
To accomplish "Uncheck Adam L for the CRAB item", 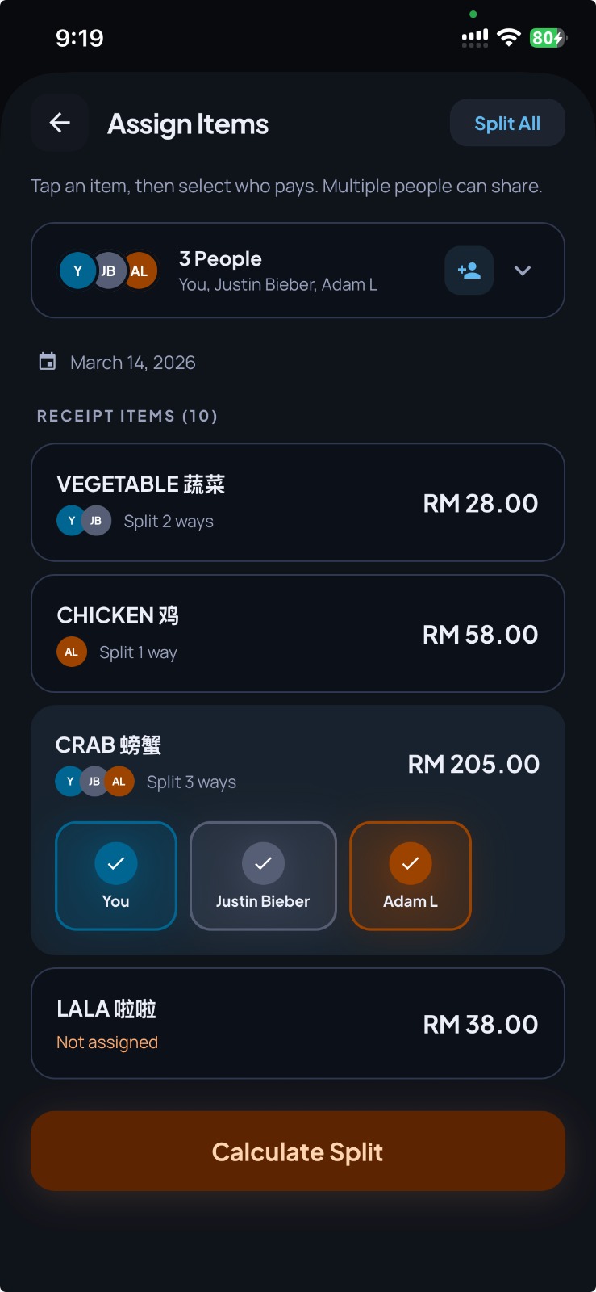I will 410,875.
